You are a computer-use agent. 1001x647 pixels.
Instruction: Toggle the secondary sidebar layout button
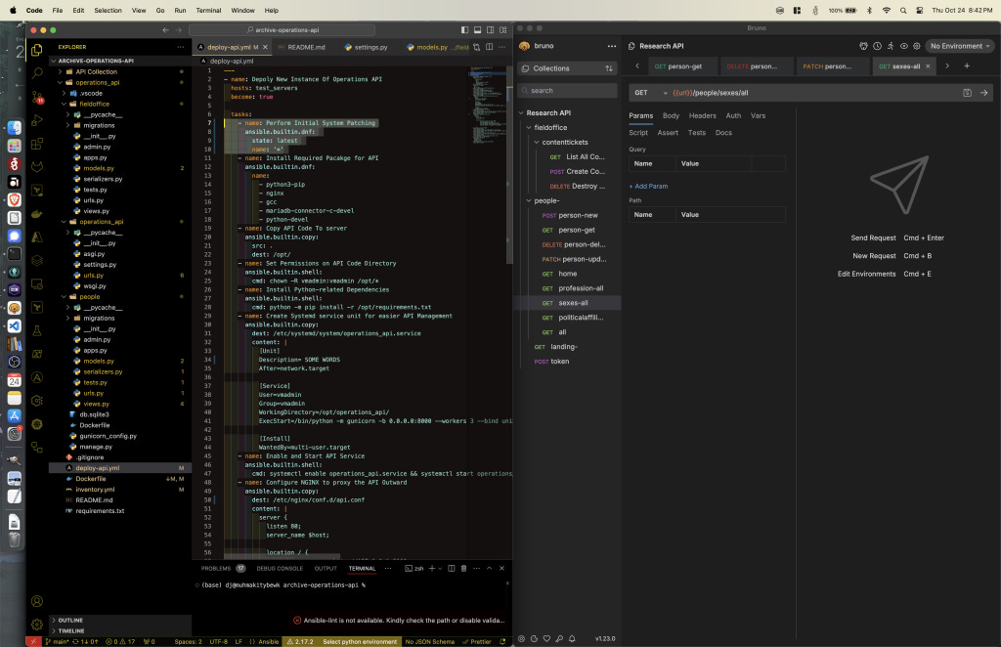(491, 30)
